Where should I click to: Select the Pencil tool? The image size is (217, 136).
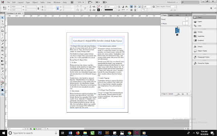2,44
